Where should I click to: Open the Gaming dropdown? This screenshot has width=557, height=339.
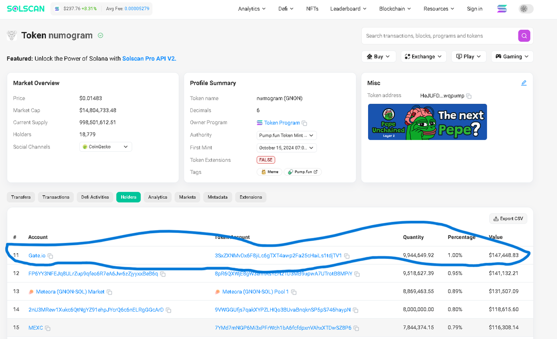pos(512,57)
